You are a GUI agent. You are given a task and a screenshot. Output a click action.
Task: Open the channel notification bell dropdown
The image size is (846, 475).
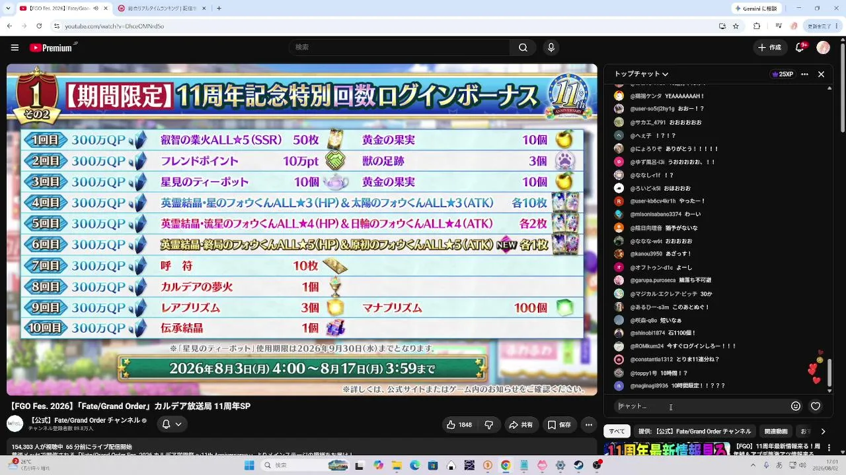(x=172, y=424)
